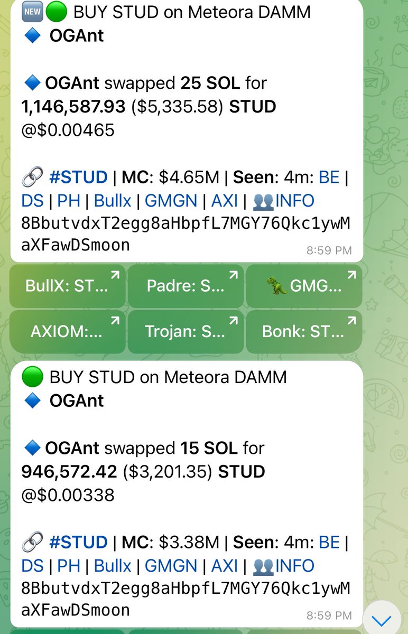
Task: Open #STUD hashtag in the 15 SOL message
Action: [x=78, y=543]
